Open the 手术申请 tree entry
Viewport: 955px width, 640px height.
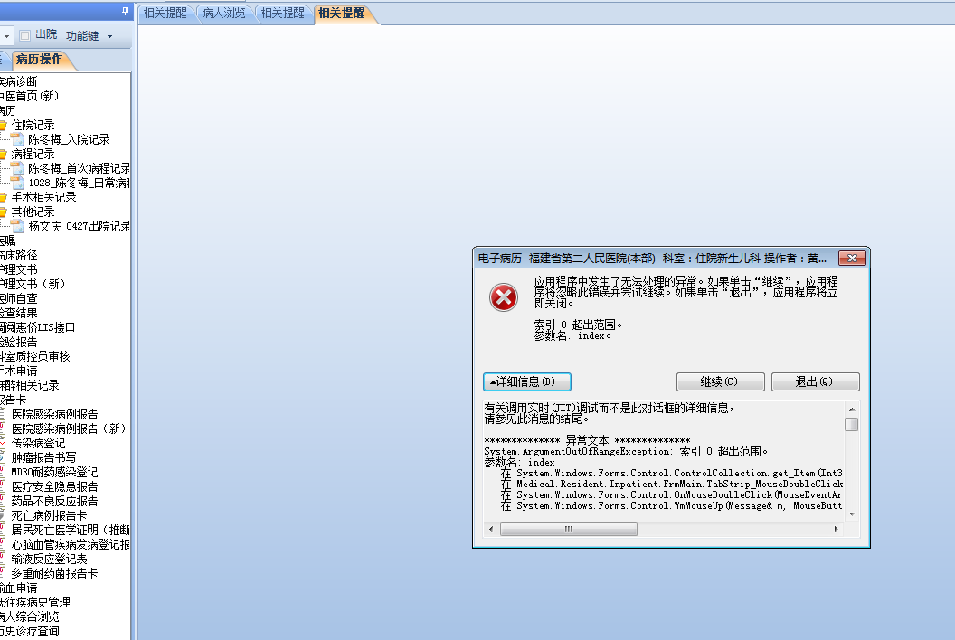coord(18,371)
